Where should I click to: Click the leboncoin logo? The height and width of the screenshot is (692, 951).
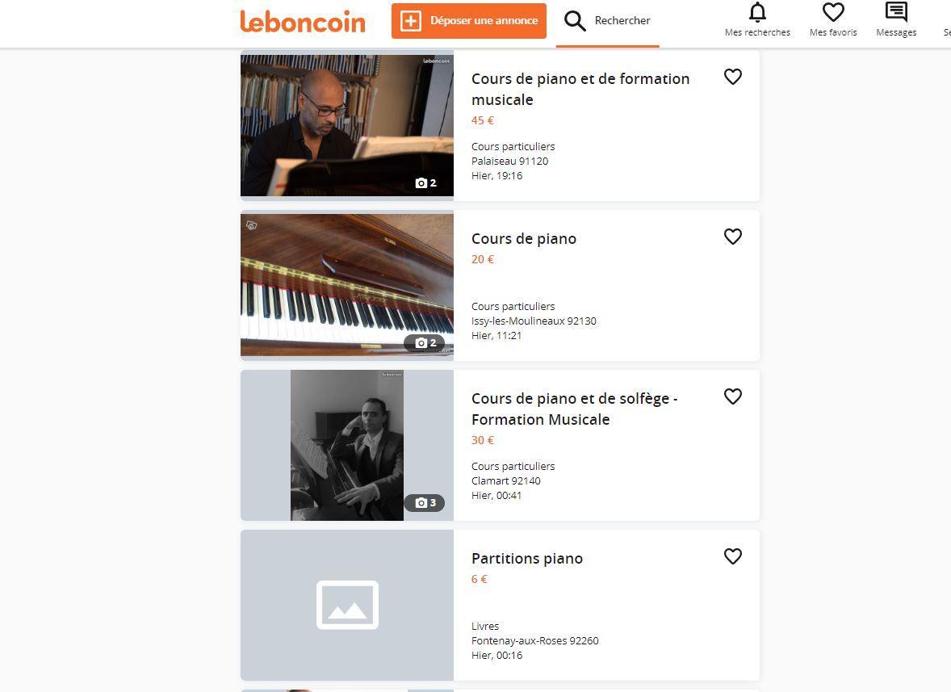[x=303, y=22]
